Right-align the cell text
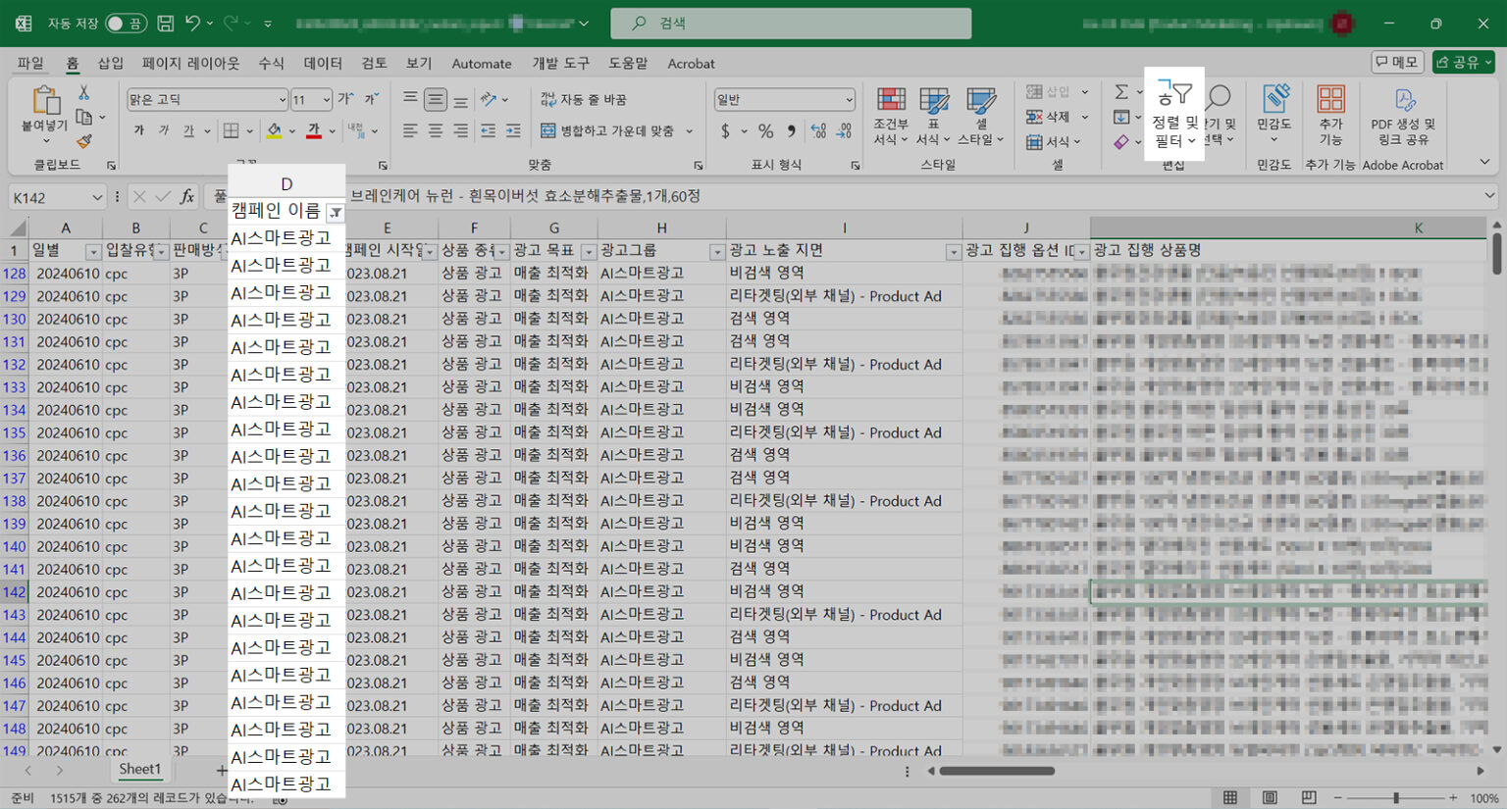The image size is (1507, 809). pos(461,130)
